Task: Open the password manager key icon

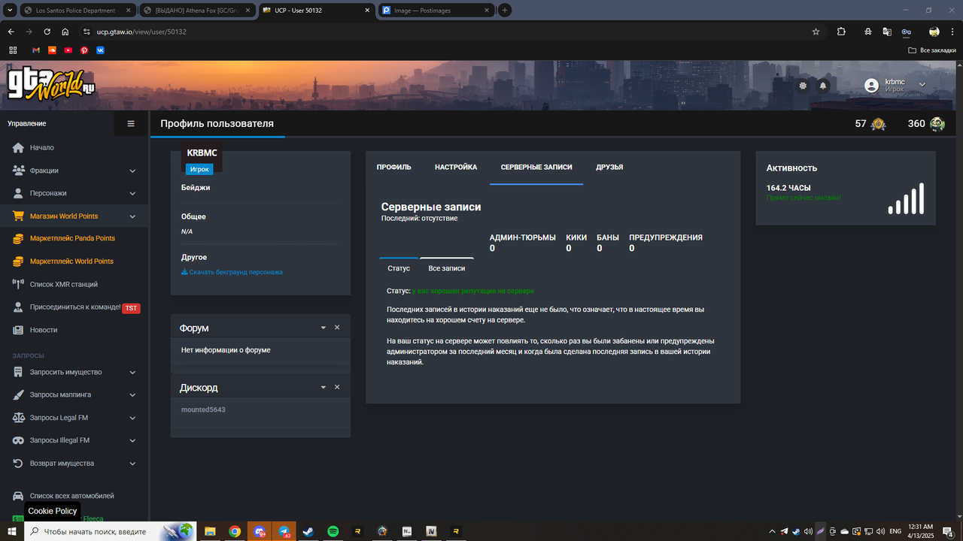Action: pos(907,32)
